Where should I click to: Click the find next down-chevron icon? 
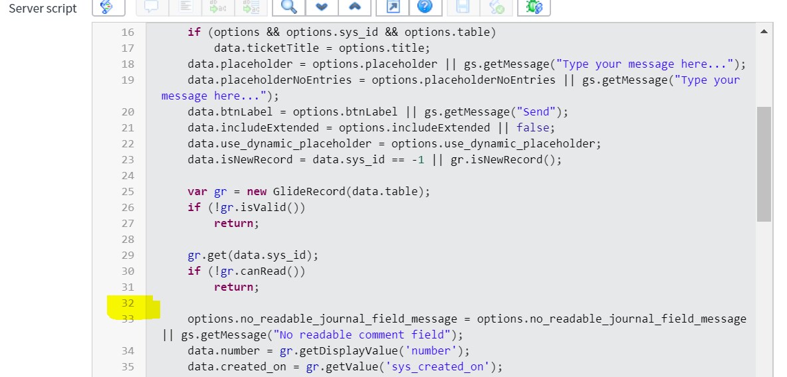[321, 7]
